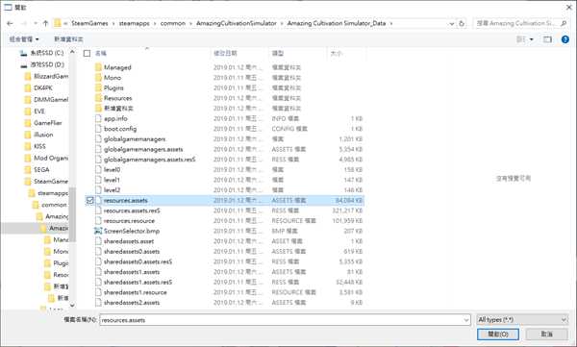The height and width of the screenshot is (347, 577).
Task: Click the Cancel button
Action: tap(547, 335)
